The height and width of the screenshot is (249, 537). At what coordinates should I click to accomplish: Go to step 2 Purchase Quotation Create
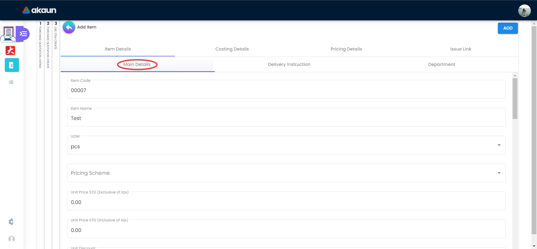point(48,45)
